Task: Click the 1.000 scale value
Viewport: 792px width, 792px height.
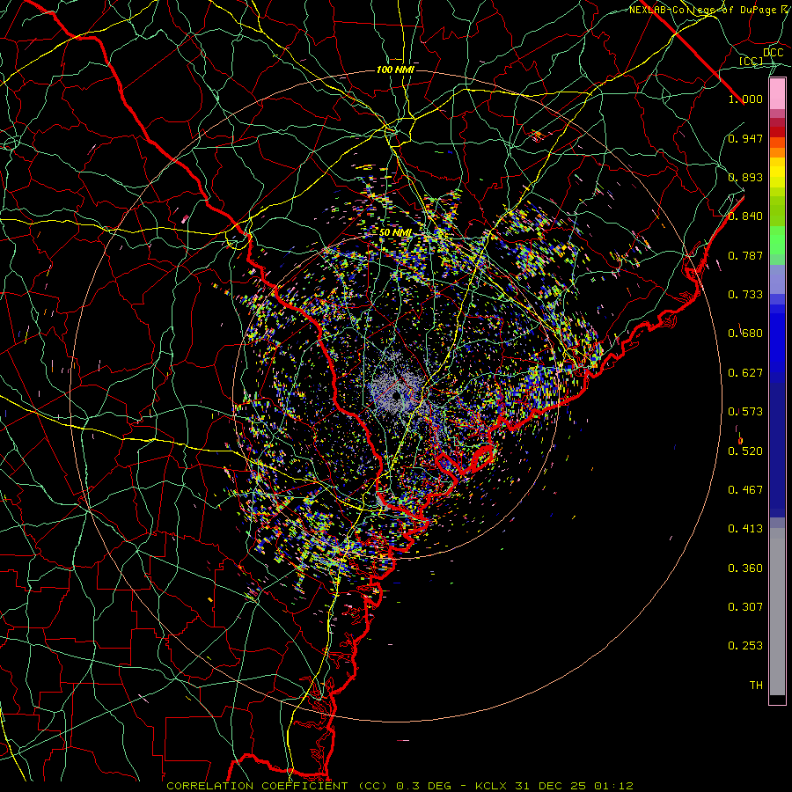Action: pyautogui.click(x=745, y=99)
